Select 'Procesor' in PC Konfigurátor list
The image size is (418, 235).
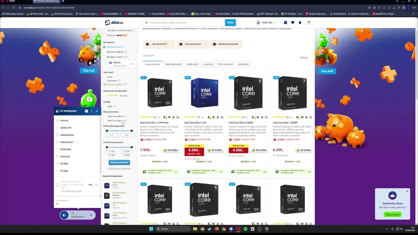(64, 120)
